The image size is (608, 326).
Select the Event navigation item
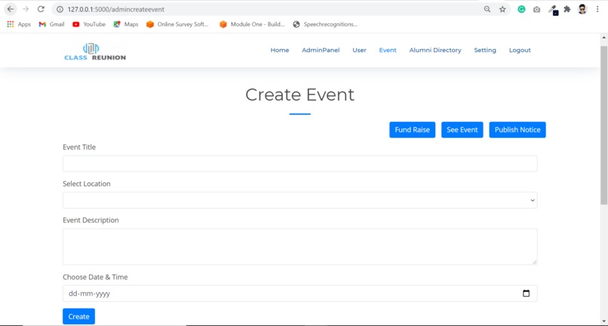(388, 50)
